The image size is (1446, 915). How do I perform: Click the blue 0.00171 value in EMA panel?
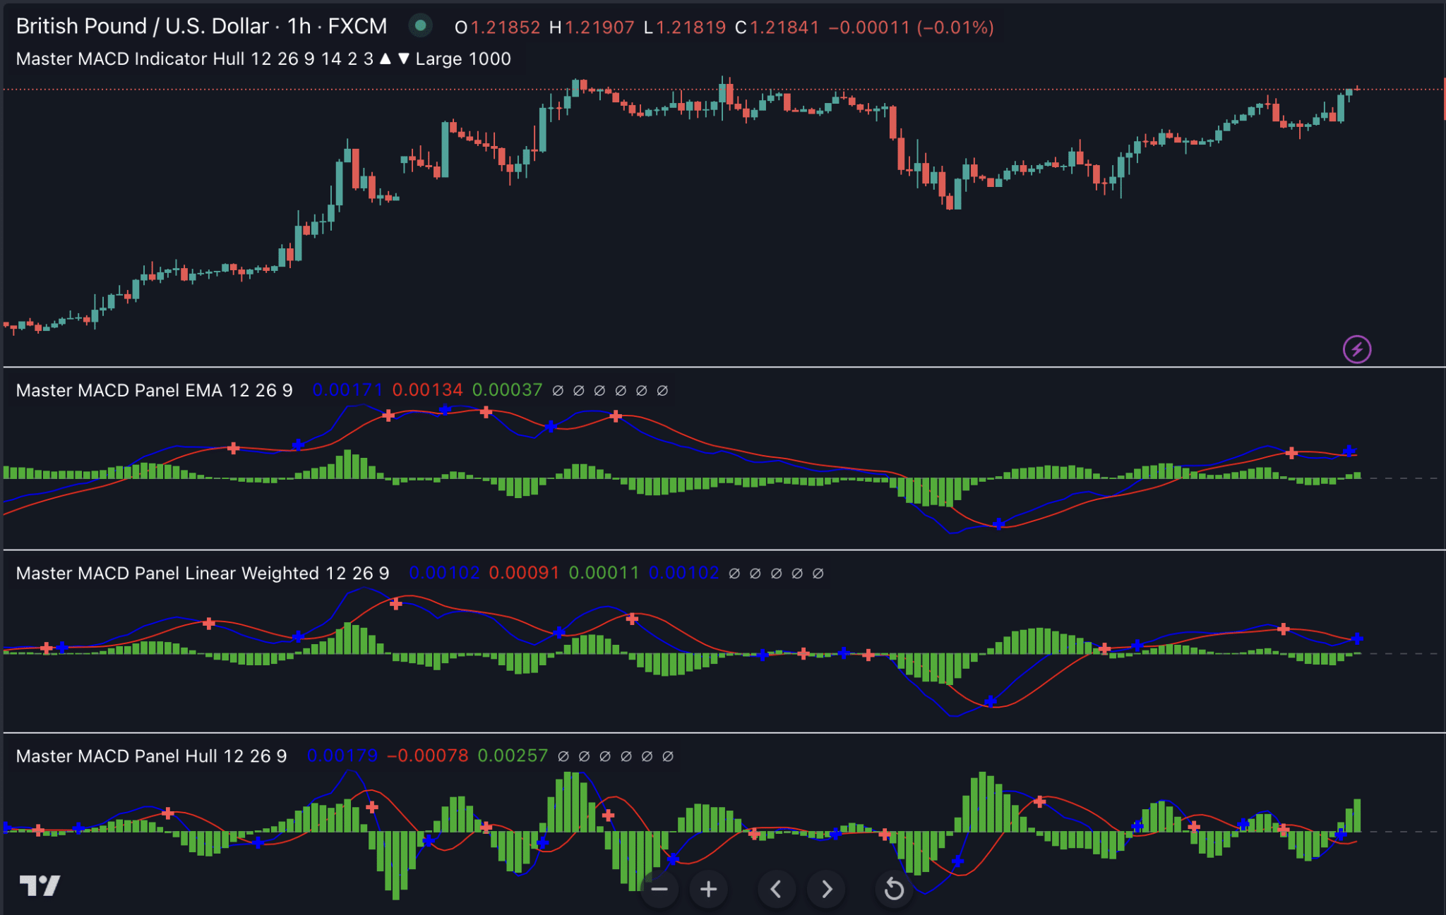348,390
